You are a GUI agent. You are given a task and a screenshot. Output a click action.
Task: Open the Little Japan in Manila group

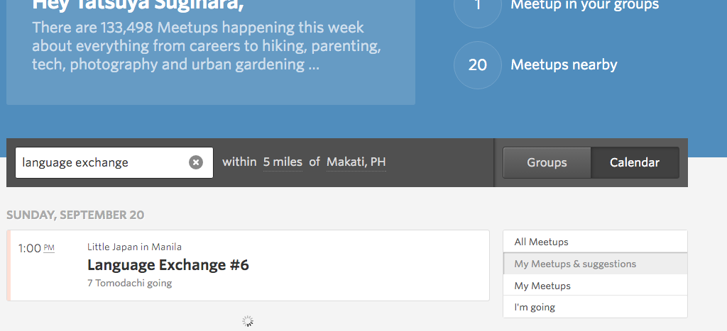134,247
